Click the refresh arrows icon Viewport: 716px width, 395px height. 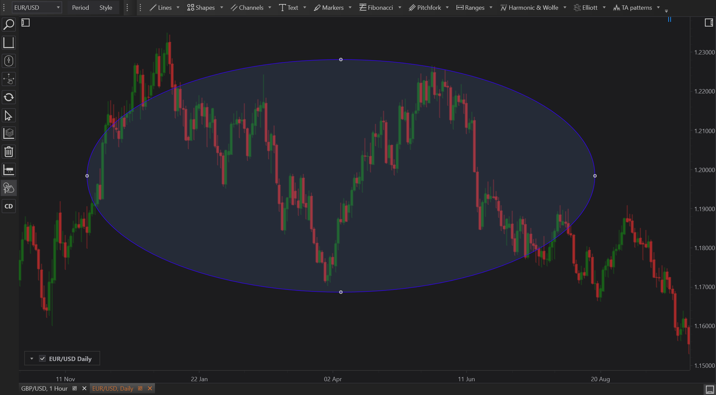[x=9, y=97]
